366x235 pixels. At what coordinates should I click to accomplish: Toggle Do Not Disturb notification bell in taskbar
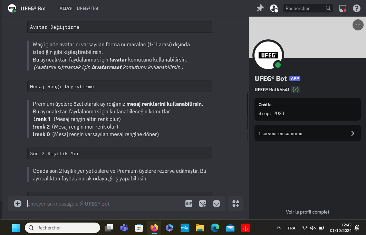[357, 228]
